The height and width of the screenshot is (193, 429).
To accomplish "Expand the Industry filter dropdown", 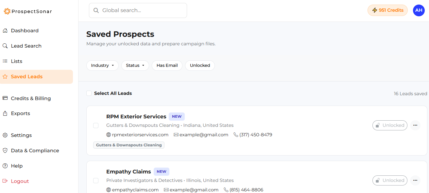I will (x=102, y=66).
